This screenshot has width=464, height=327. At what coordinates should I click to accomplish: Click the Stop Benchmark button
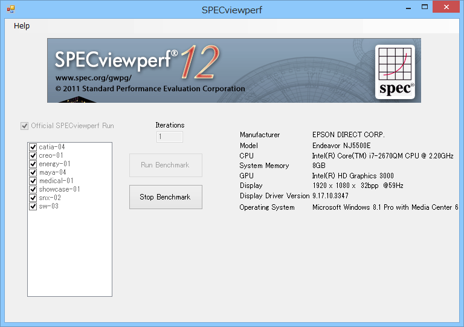pos(166,197)
